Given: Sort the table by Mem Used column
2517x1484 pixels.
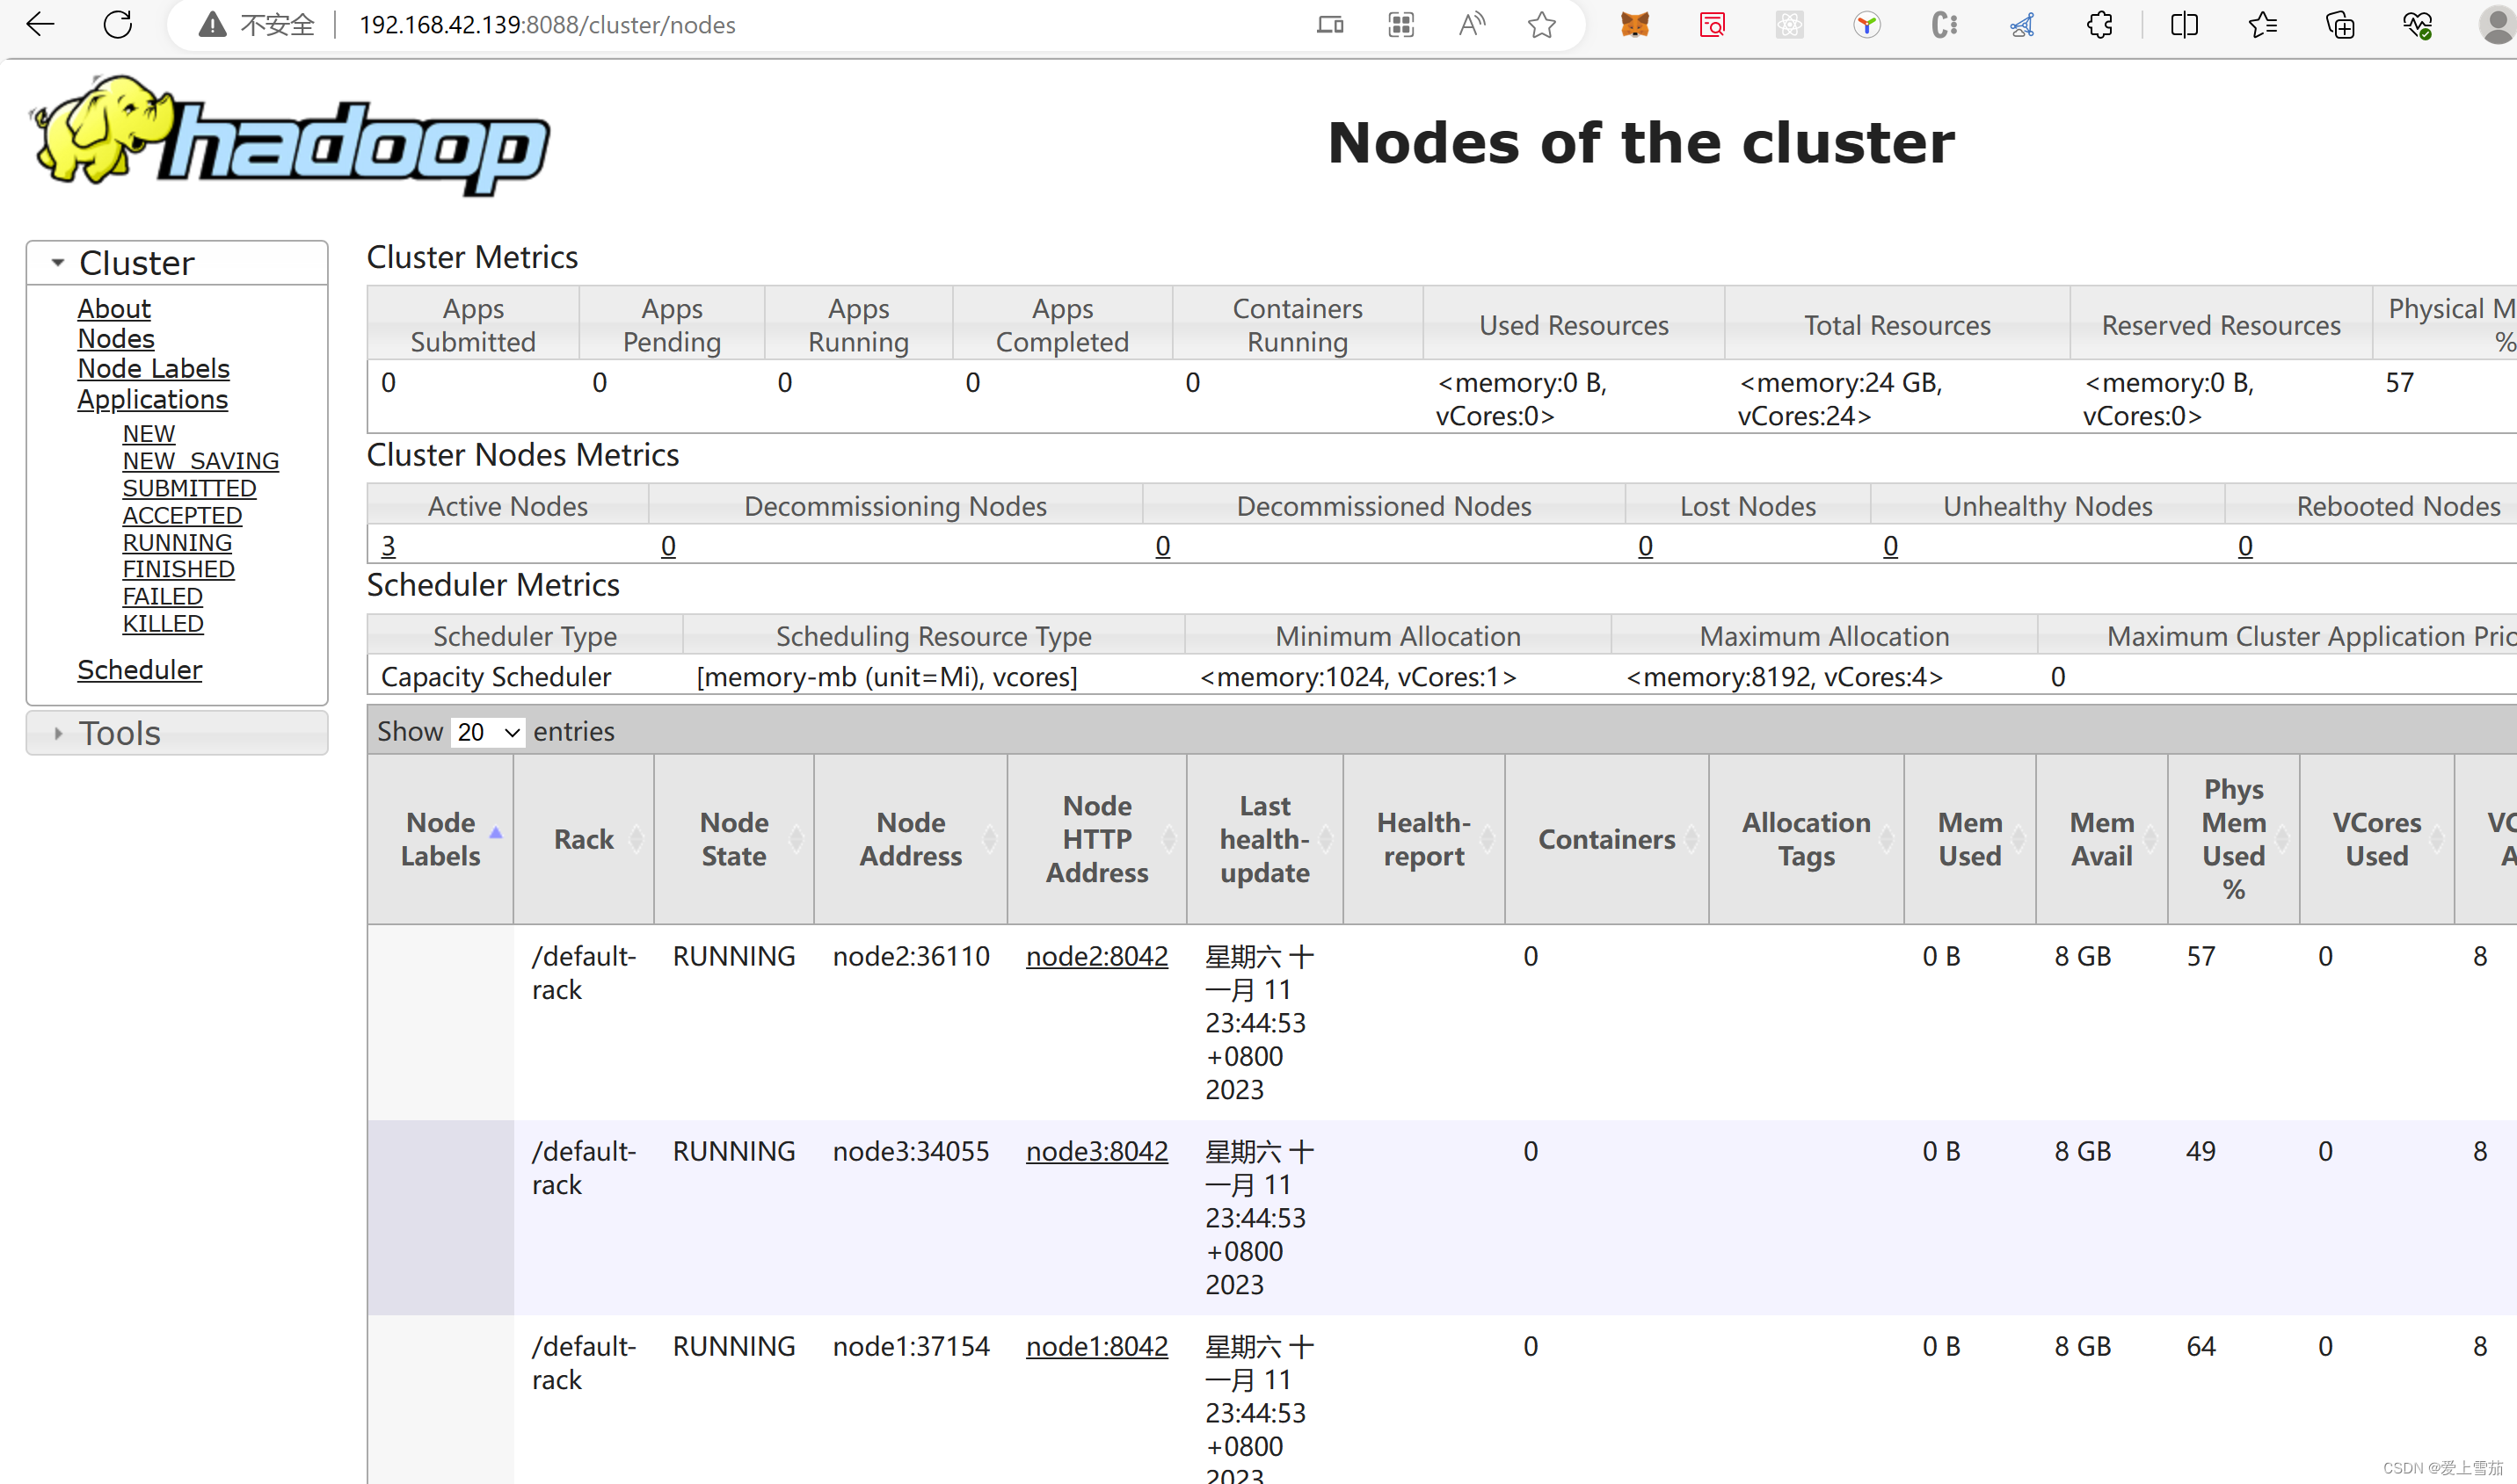Looking at the screenshot, I should coord(1968,838).
